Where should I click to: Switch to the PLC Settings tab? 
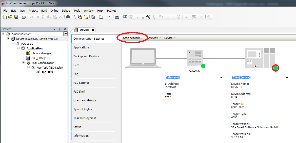pyautogui.click(x=81, y=83)
